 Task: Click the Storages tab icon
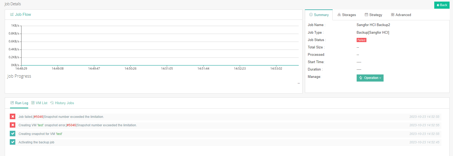tap(339, 15)
